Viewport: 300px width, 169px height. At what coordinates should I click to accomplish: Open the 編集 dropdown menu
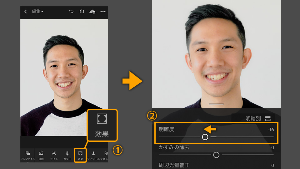[x=37, y=12]
